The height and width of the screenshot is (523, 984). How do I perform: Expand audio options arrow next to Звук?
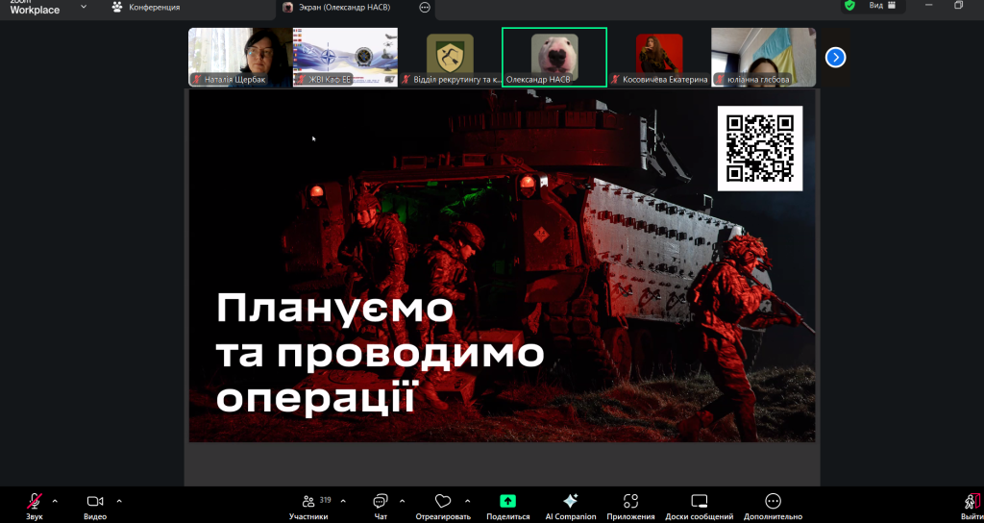pyautogui.click(x=55, y=501)
